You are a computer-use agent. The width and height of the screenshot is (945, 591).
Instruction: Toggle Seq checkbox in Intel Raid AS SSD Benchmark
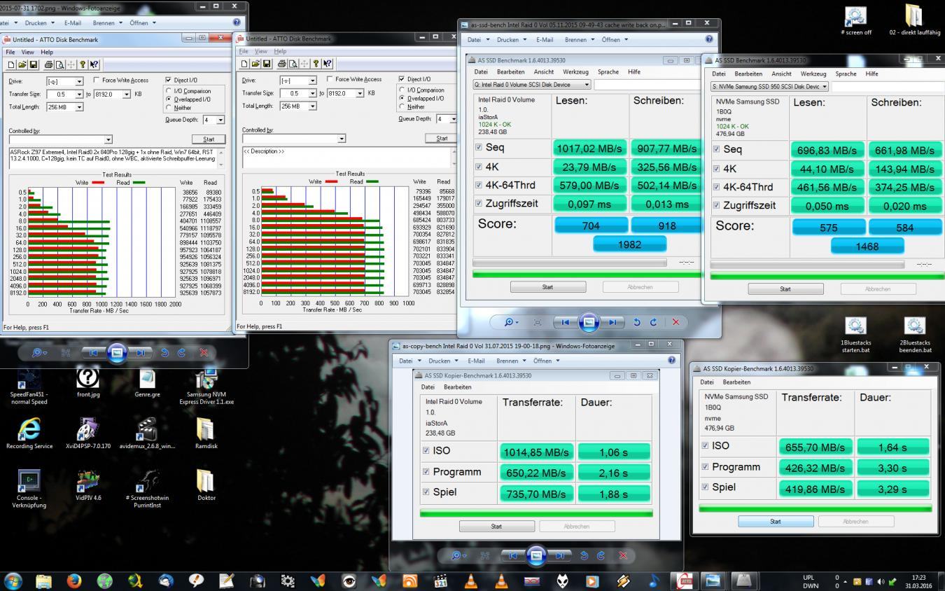coord(478,147)
